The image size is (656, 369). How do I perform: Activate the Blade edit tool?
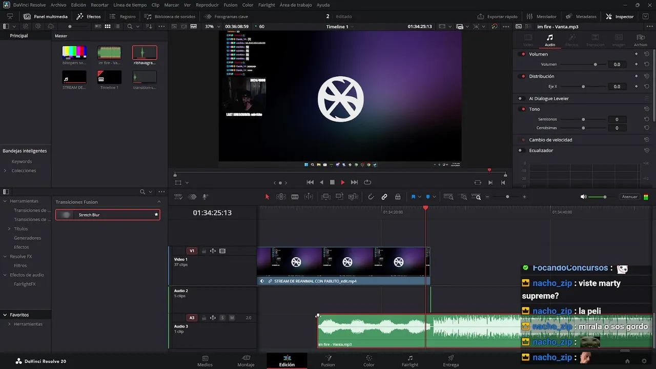coord(295,197)
